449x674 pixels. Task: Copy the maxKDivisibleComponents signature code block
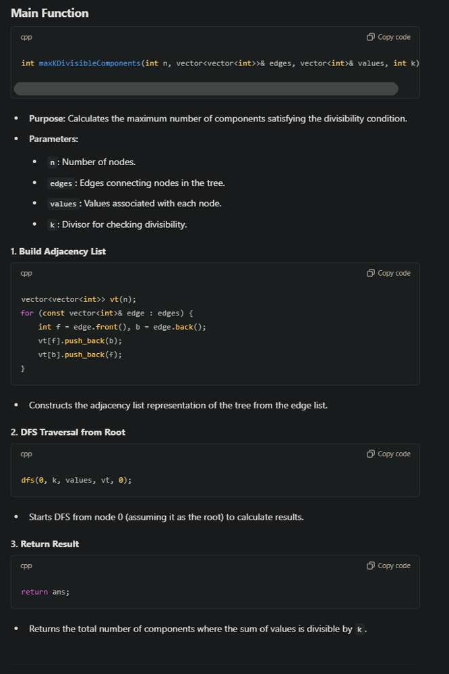[388, 37]
